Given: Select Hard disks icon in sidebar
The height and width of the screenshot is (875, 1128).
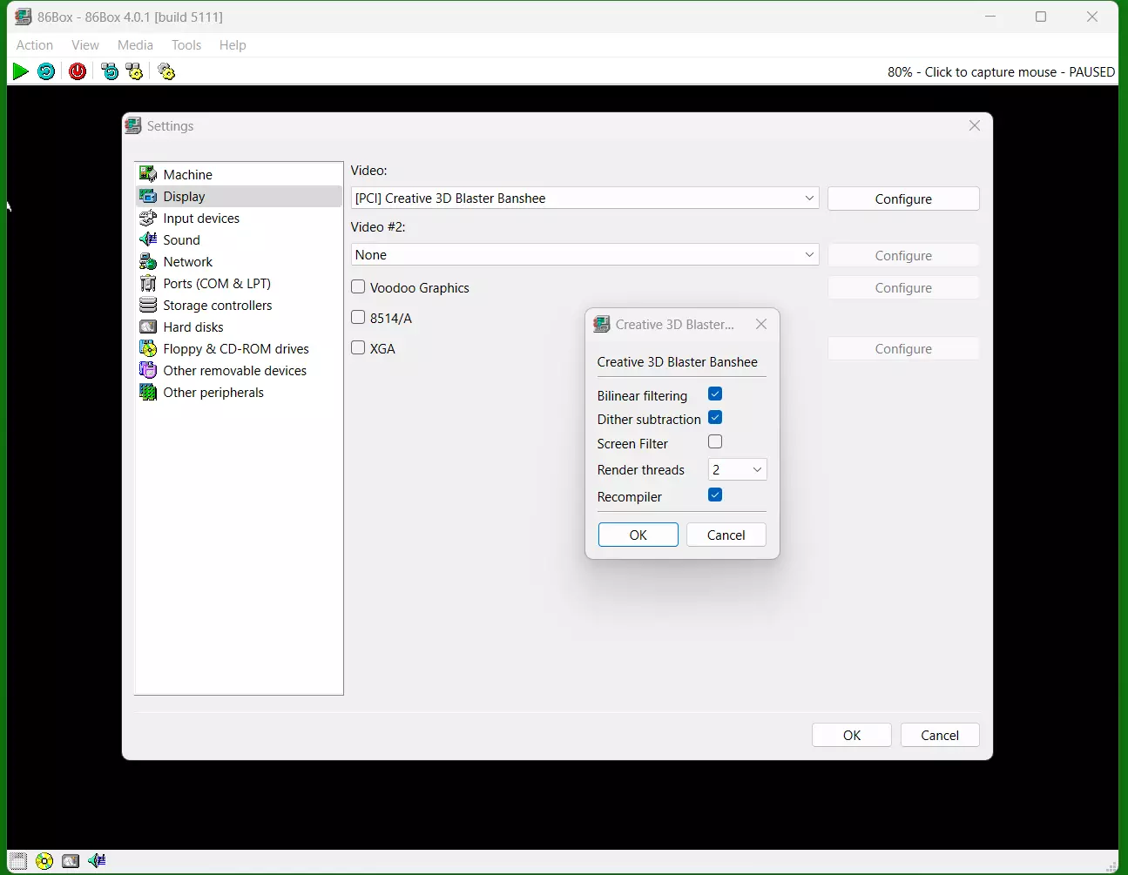Looking at the screenshot, I should coord(148,326).
